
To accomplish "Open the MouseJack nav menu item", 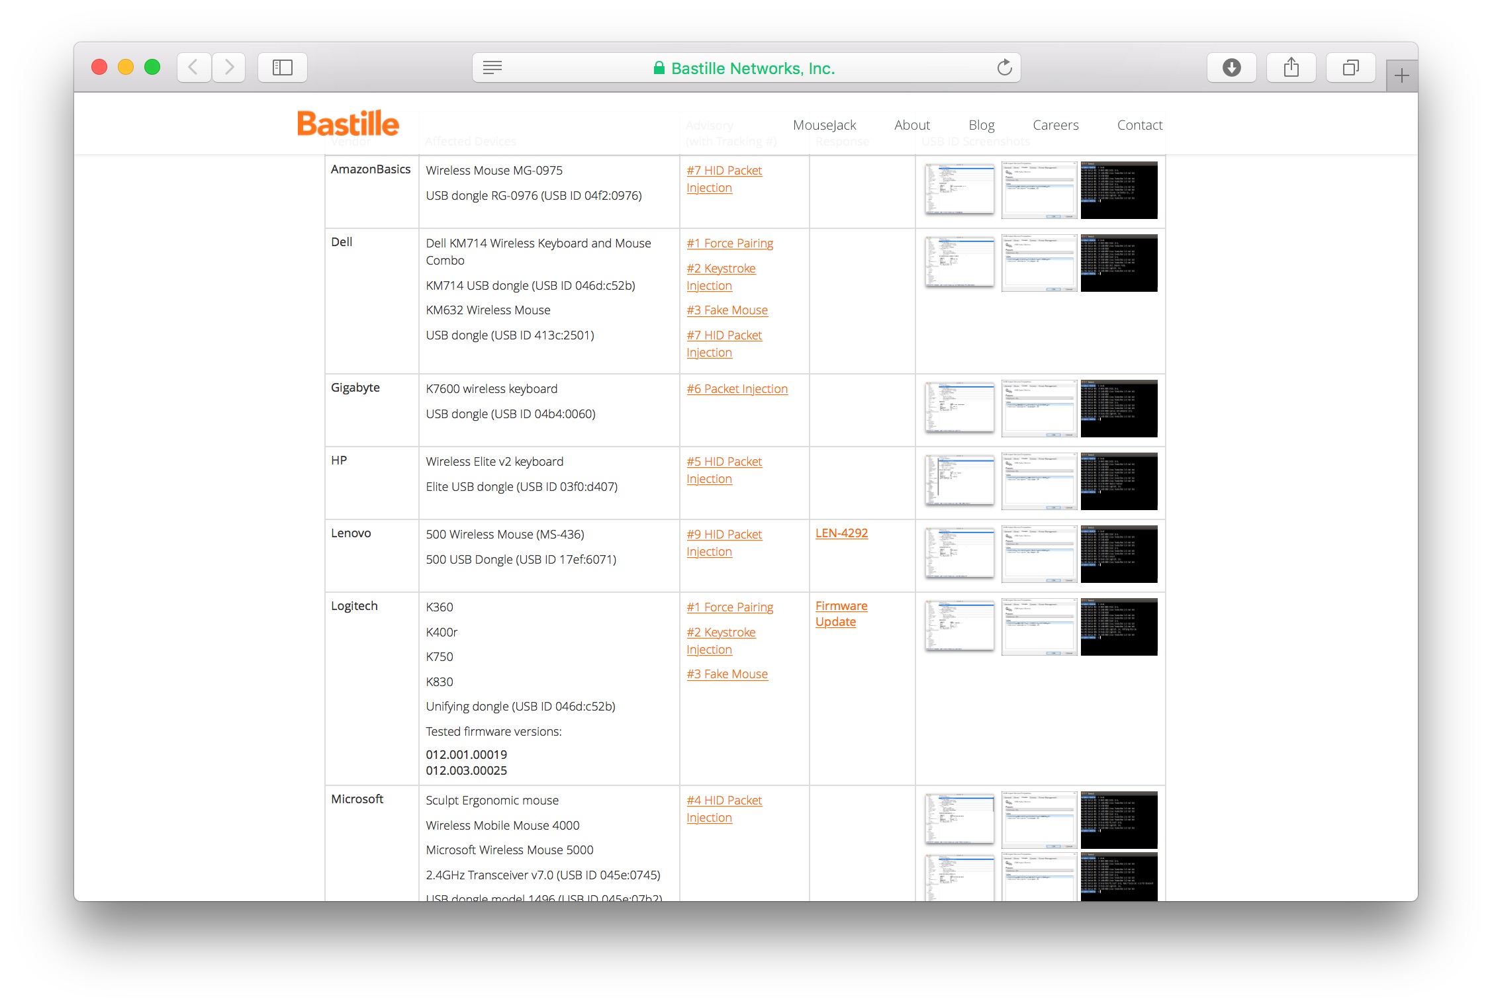I will click(824, 125).
